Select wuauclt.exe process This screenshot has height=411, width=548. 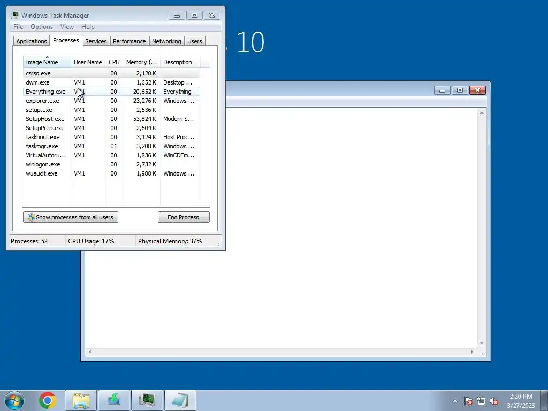pos(111,173)
